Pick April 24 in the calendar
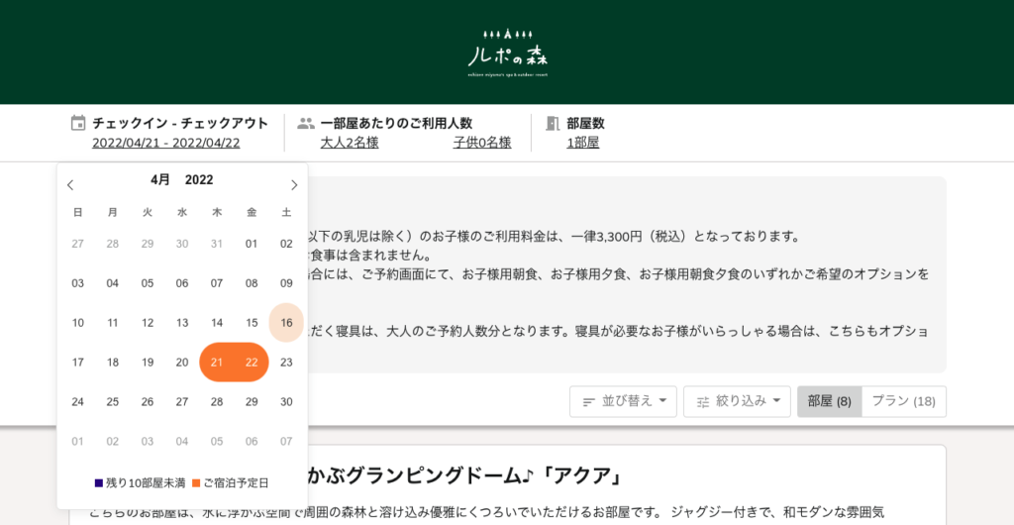Viewport: 1014px width, 525px height. [77, 402]
